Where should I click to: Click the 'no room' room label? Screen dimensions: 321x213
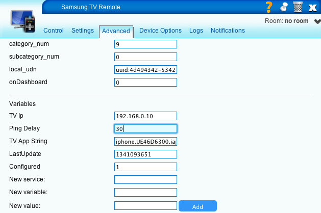297,21
